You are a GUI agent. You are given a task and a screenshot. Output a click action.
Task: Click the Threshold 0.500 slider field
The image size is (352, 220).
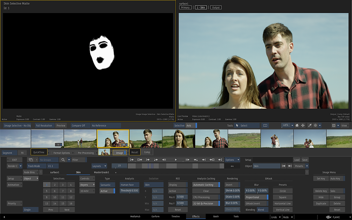tap(129, 191)
